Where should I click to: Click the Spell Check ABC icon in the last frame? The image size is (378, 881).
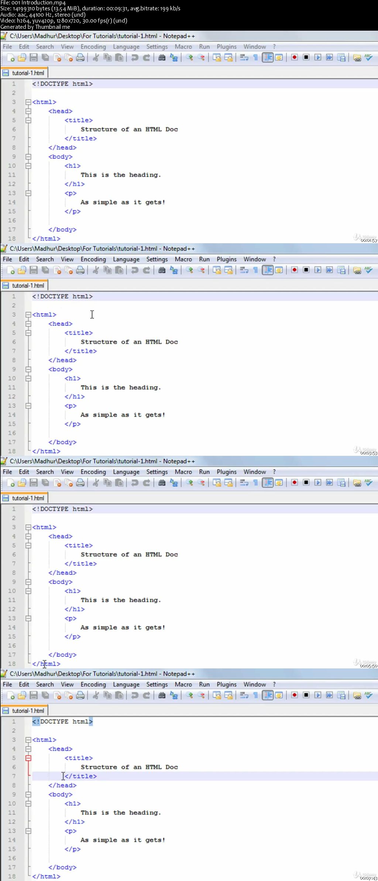368,695
